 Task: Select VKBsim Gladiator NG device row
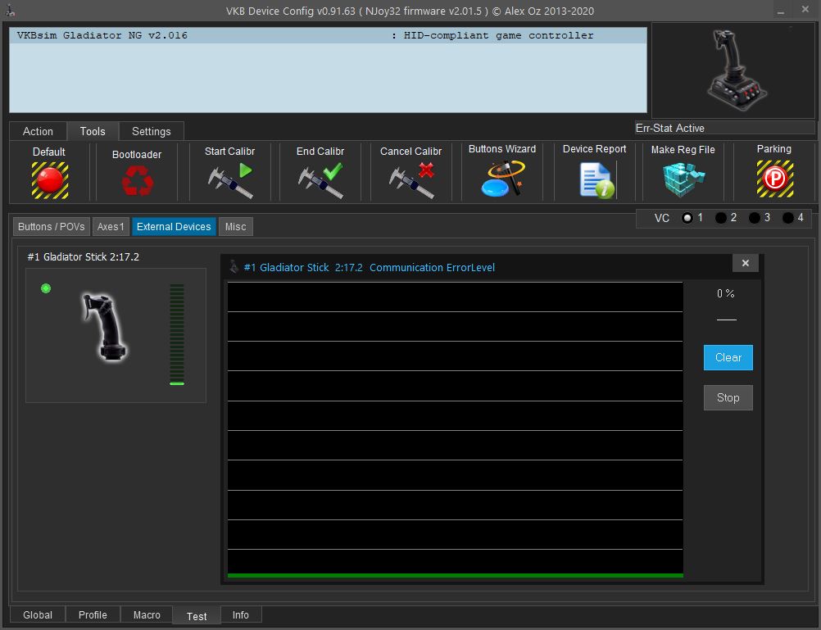point(329,35)
